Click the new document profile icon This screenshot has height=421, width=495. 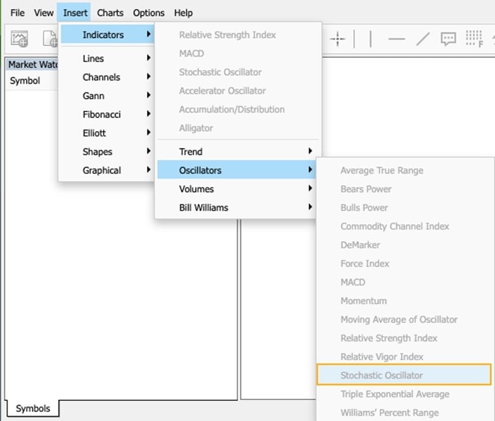coord(50,39)
